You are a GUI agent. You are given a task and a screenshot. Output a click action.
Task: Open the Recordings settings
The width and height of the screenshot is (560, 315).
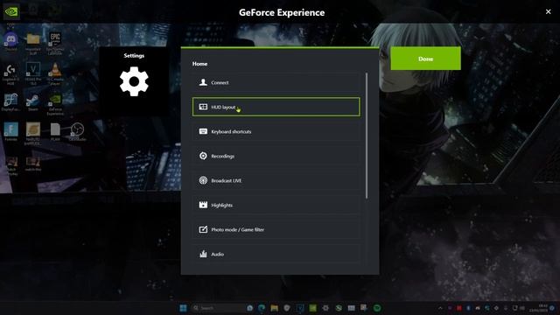[276, 156]
